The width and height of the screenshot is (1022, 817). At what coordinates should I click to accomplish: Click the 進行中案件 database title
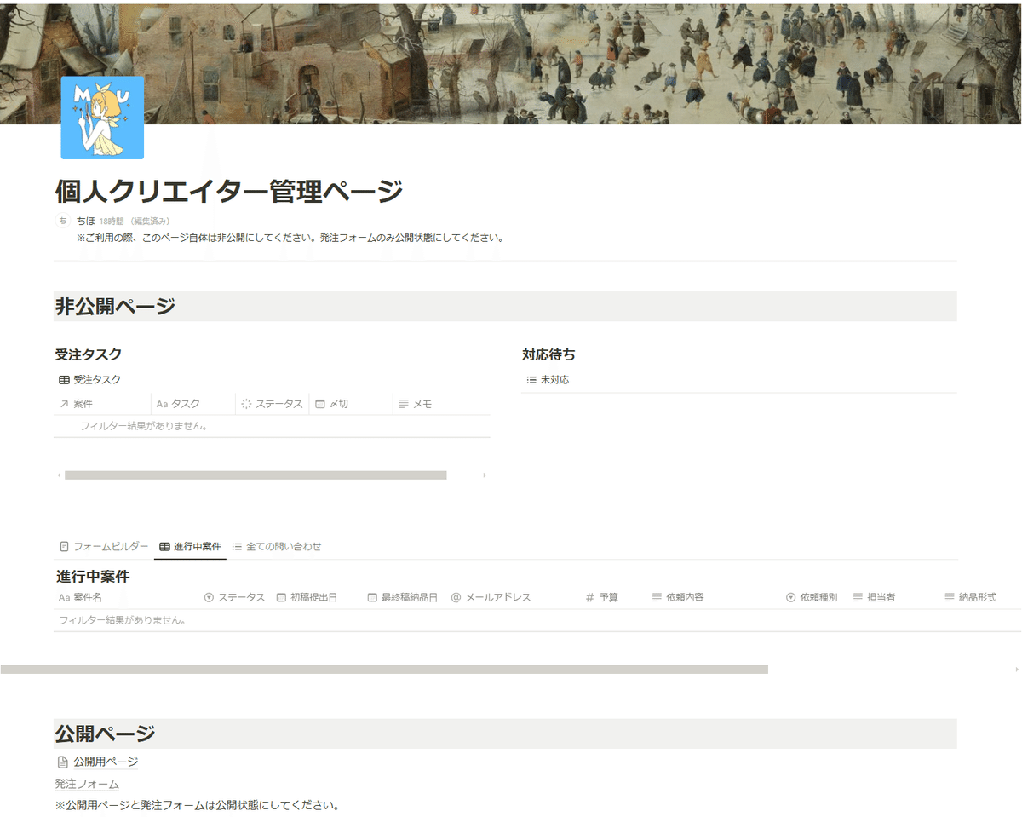pyautogui.click(x=93, y=577)
